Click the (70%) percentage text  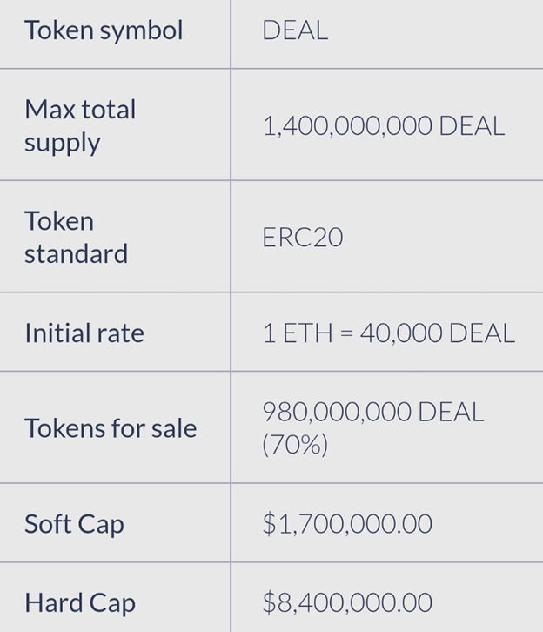[x=295, y=445]
